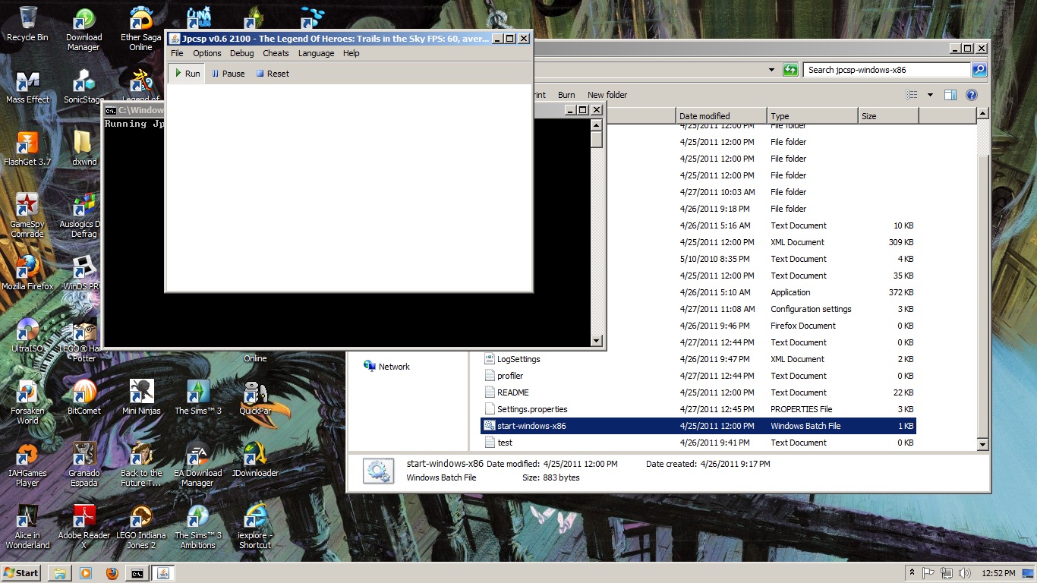Click the change view icon
1037x583 pixels.
(912, 95)
